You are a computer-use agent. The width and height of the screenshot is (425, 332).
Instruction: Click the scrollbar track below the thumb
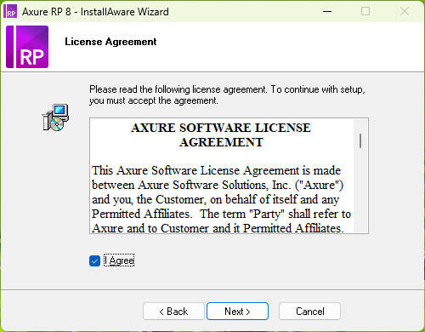coord(360,190)
